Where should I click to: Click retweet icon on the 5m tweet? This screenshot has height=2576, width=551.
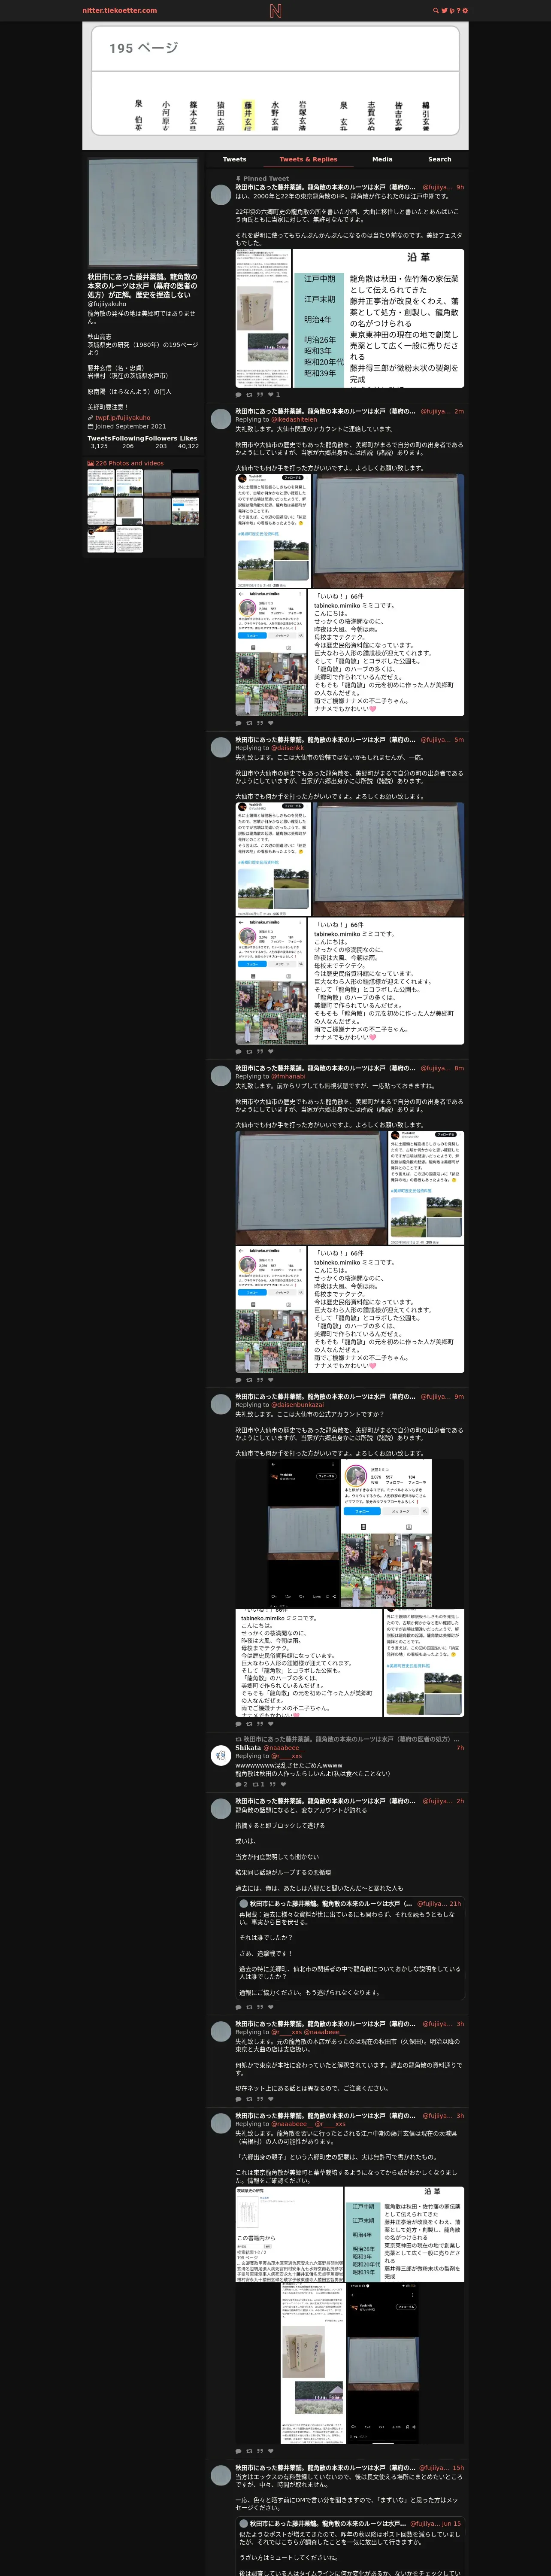click(x=249, y=1051)
